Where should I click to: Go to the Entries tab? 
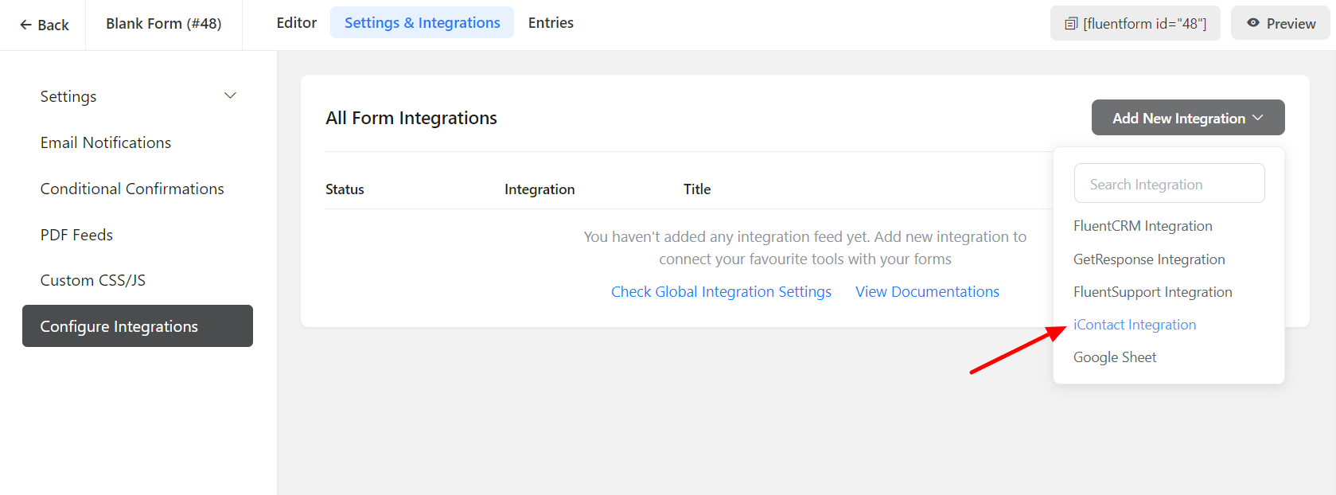click(551, 23)
